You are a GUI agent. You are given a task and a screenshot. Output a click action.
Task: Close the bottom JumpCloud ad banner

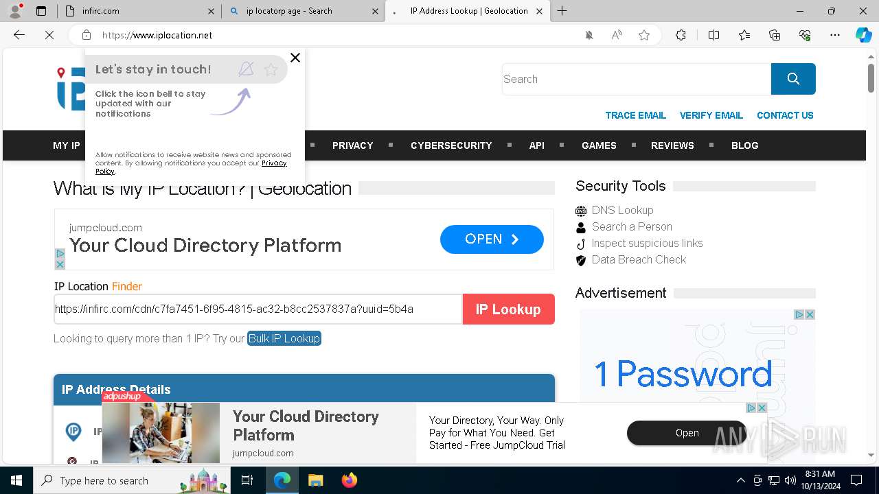pyautogui.click(x=762, y=408)
